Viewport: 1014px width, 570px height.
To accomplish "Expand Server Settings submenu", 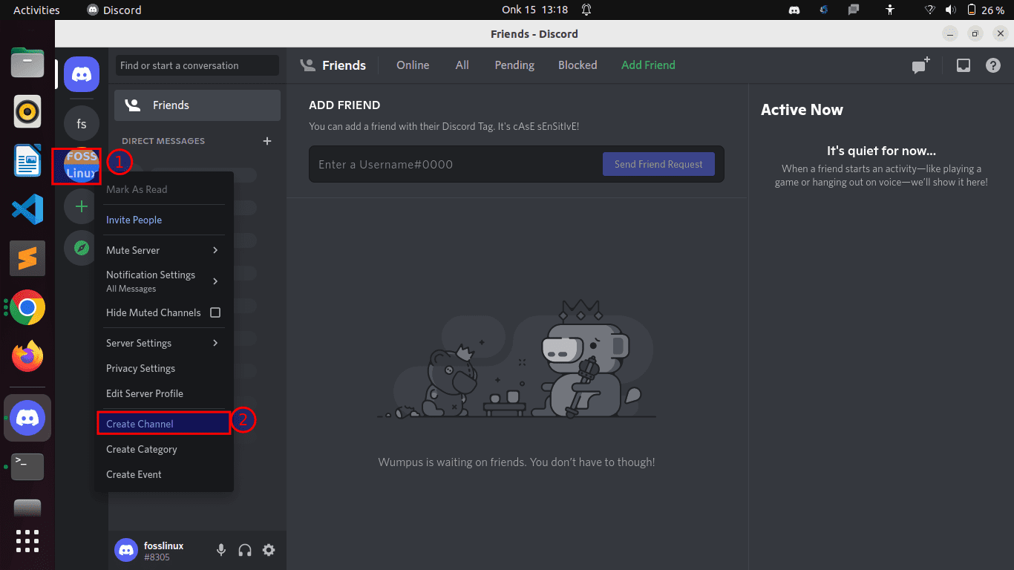I will (164, 343).
